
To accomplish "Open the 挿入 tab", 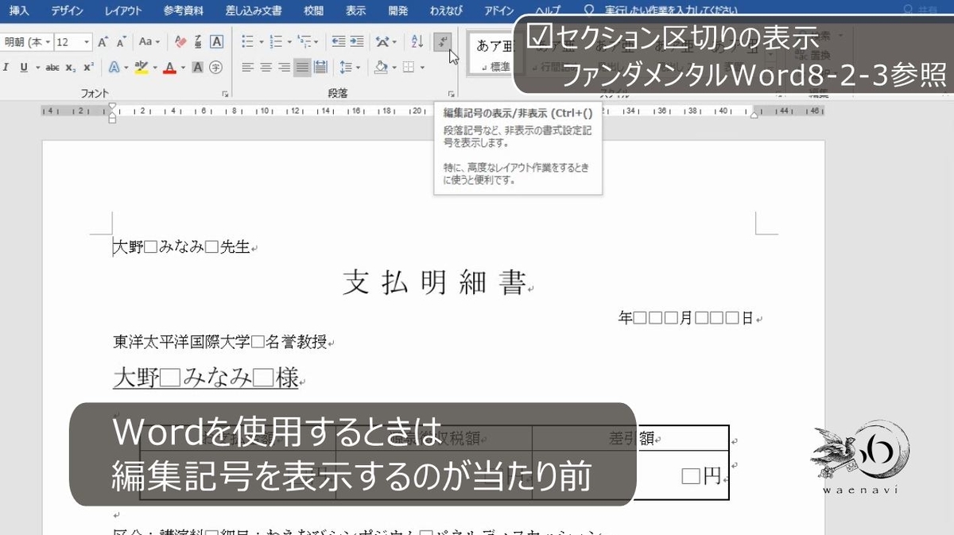I will pyautogui.click(x=19, y=10).
